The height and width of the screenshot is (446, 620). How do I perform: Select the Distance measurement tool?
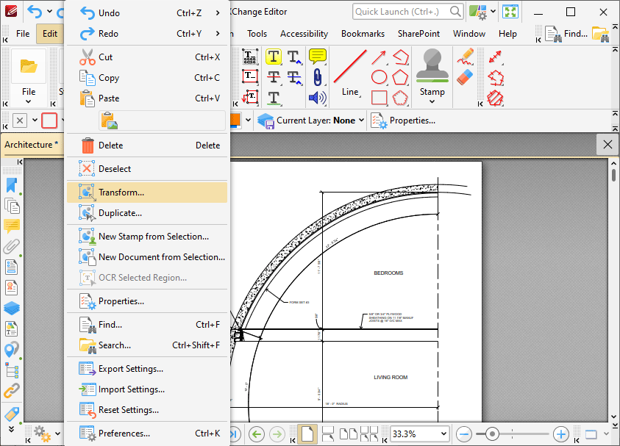coord(496,57)
